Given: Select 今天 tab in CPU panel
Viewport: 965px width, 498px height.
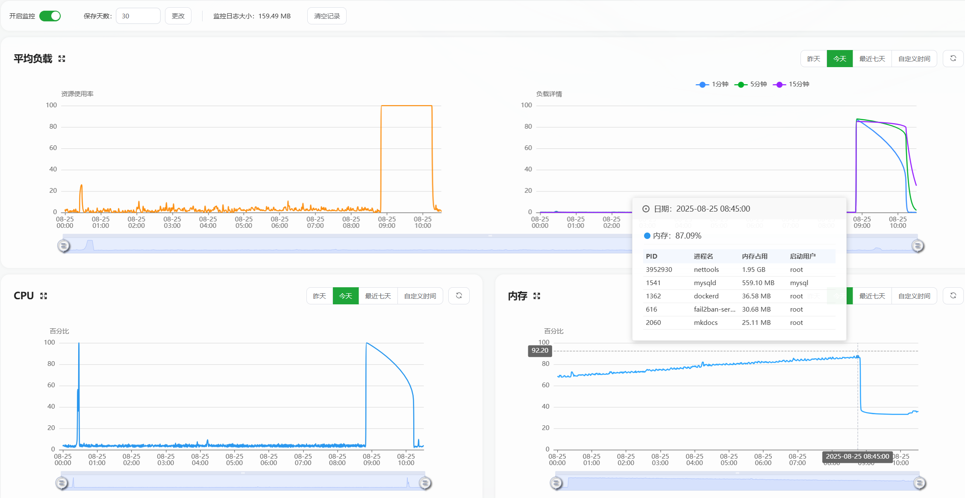Looking at the screenshot, I should [346, 296].
